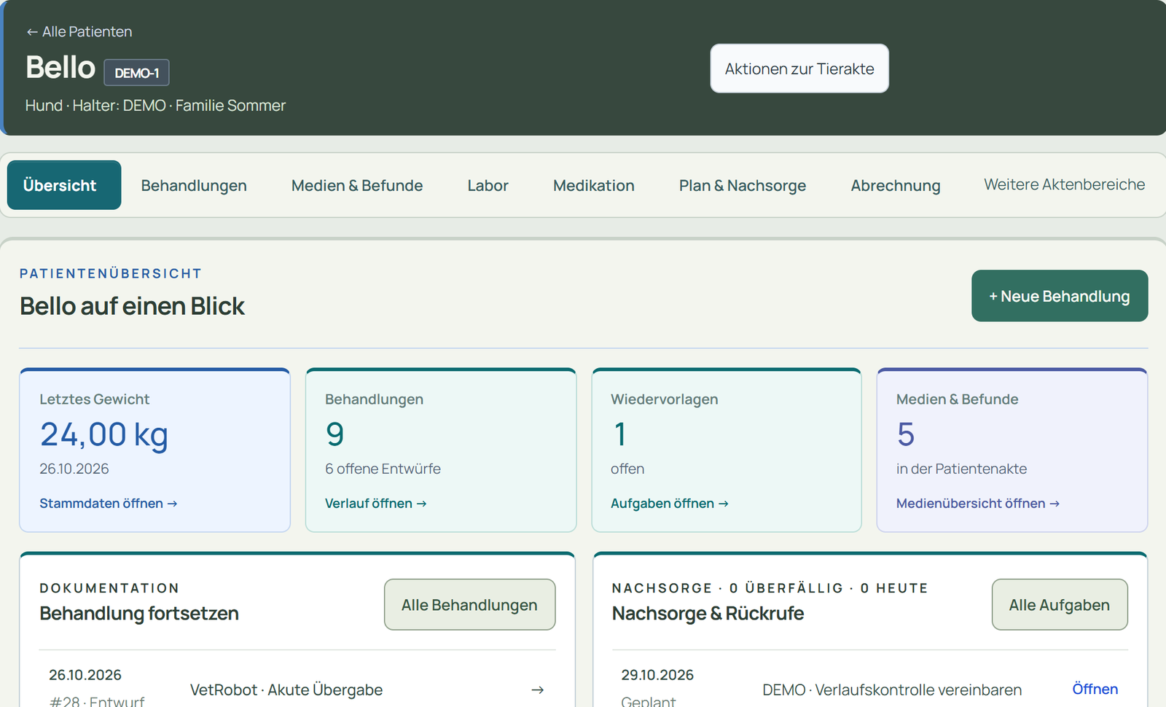
Task: Click the Wiedervorlagen count 1
Action: [619, 434]
